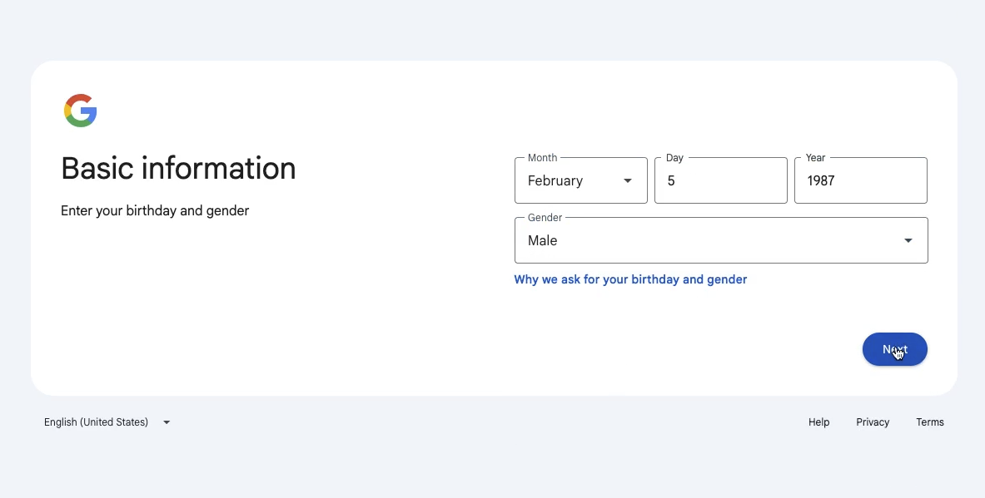Click the floating Year label
This screenshot has width=985, height=498.
(815, 157)
